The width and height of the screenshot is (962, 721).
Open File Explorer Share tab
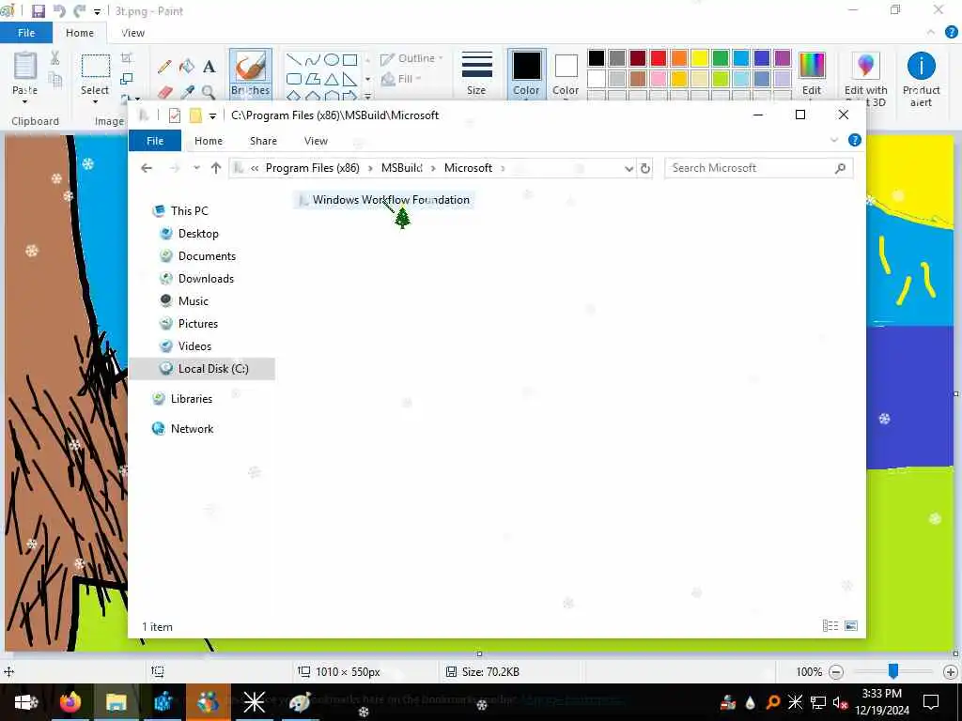tap(263, 141)
